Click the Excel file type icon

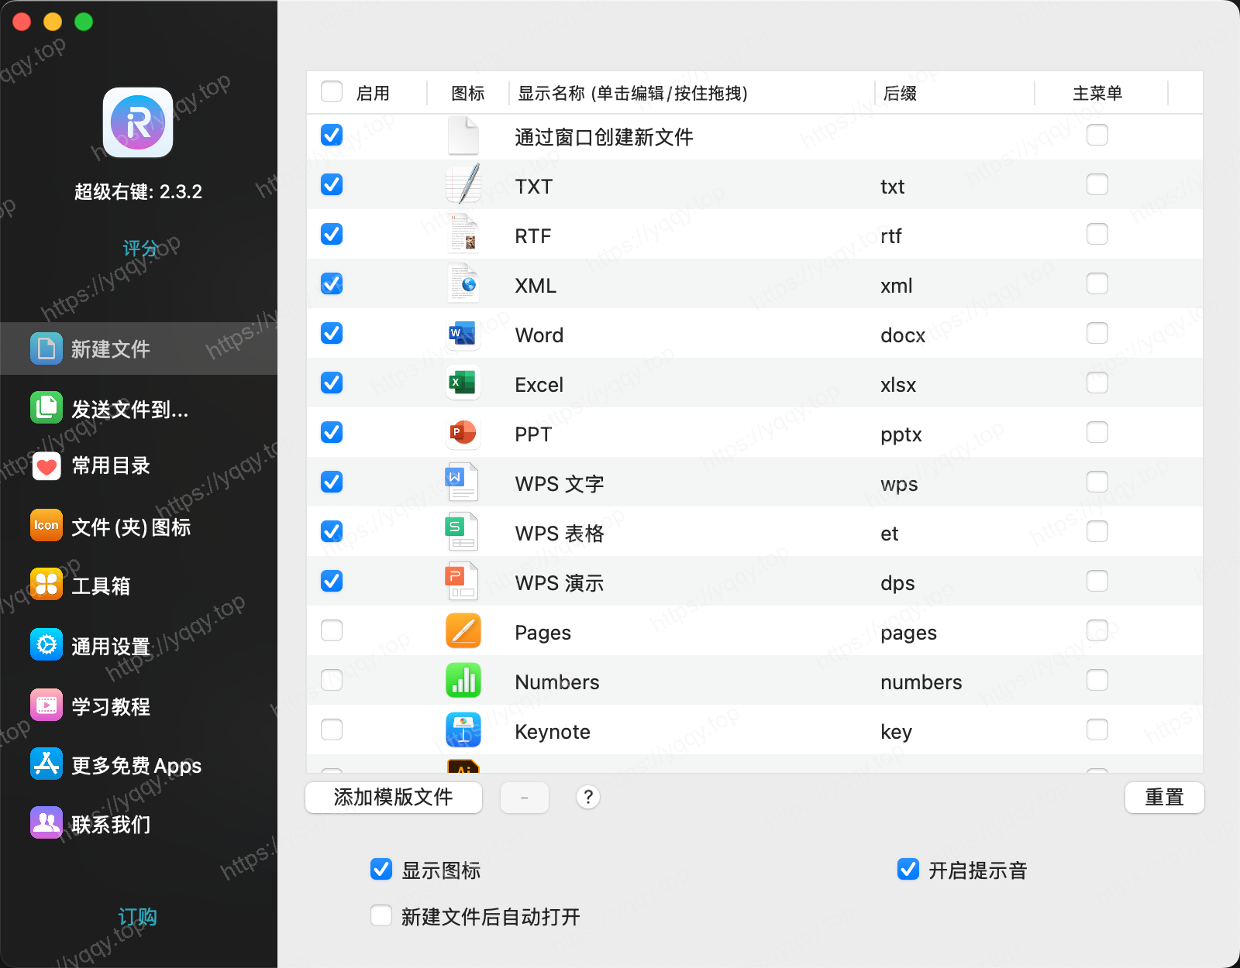463,383
